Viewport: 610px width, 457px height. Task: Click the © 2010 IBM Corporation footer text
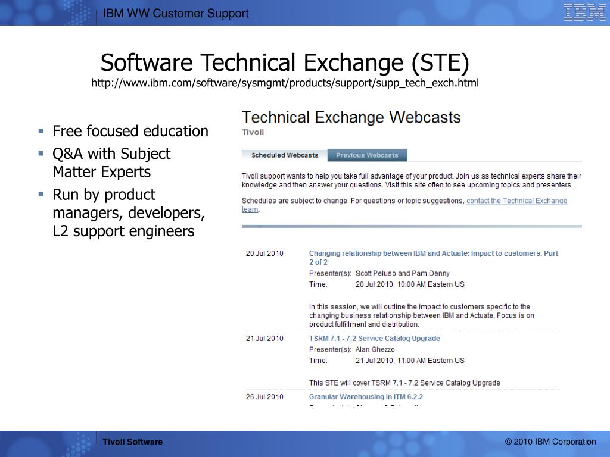(x=550, y=442)
